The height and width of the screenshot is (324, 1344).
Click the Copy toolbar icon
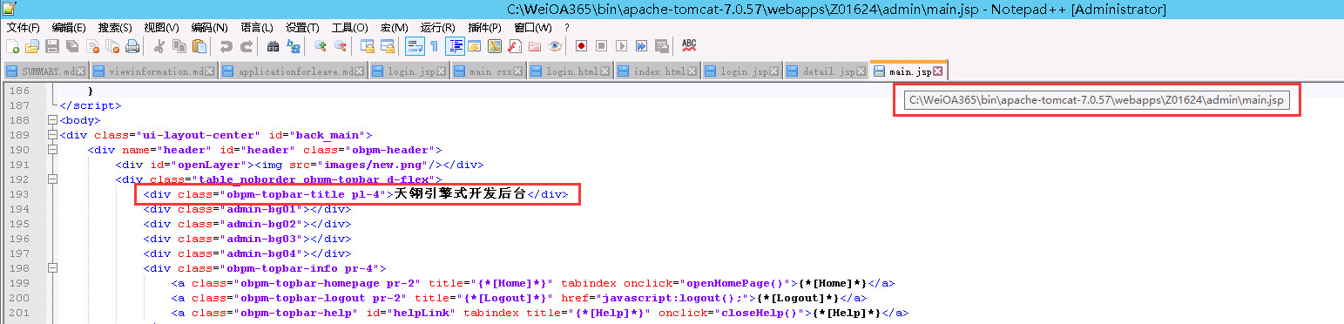coord(179,46)
